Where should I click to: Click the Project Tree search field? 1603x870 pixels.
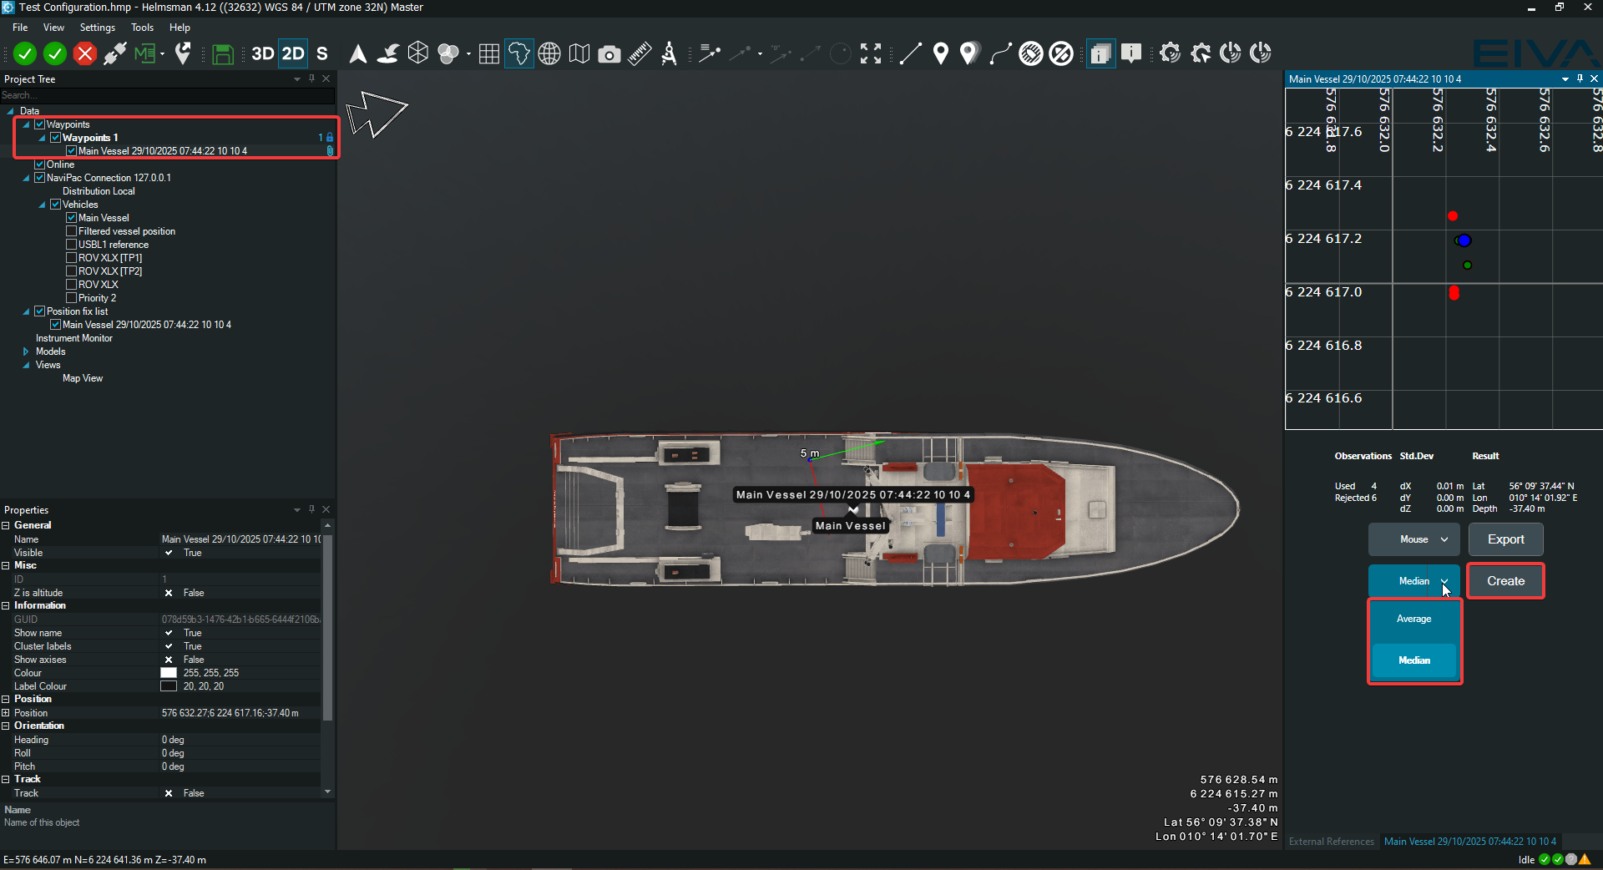[x=167, y=95]
